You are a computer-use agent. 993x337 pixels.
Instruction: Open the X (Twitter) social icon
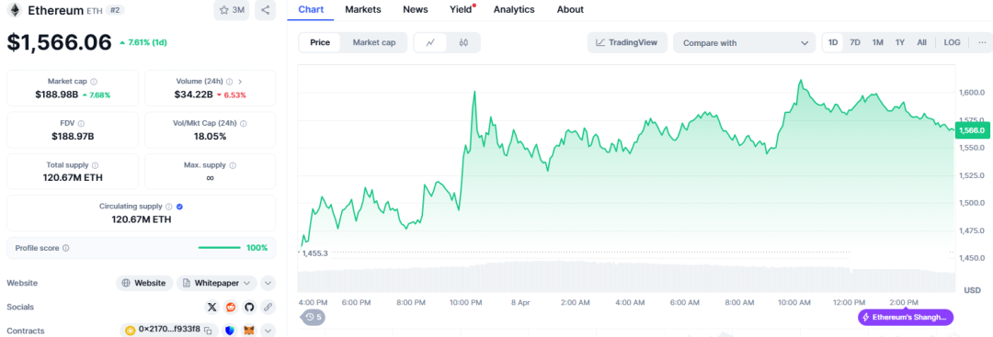[x=212, y=307]
